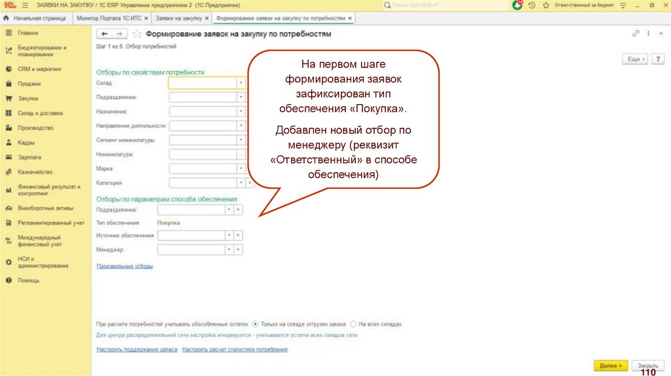Open Склад и доставка section
Image resolution: width=671 pixels, height=376 pixels.
(x=40, y=113)
